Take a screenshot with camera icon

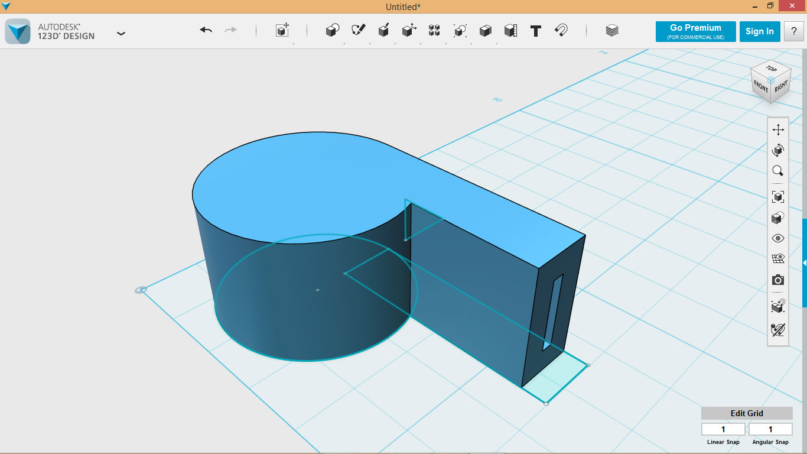[x=778, y=280]
